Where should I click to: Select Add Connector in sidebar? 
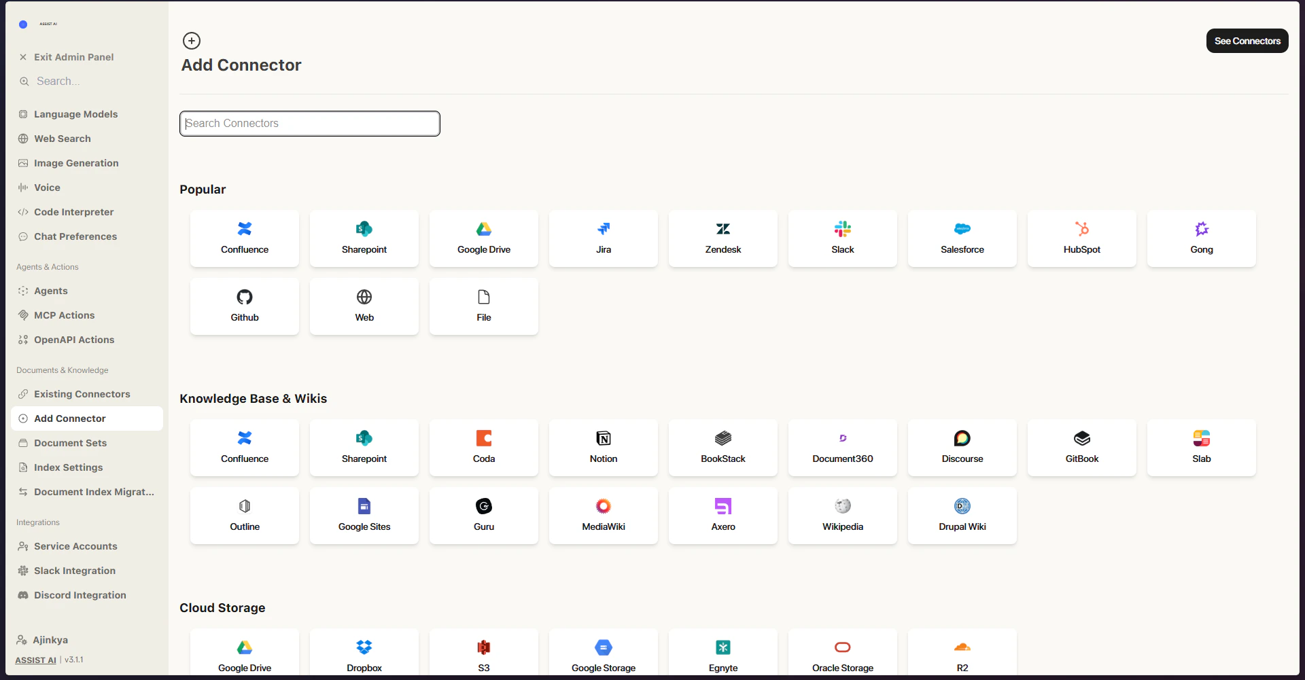pos(87,418)
